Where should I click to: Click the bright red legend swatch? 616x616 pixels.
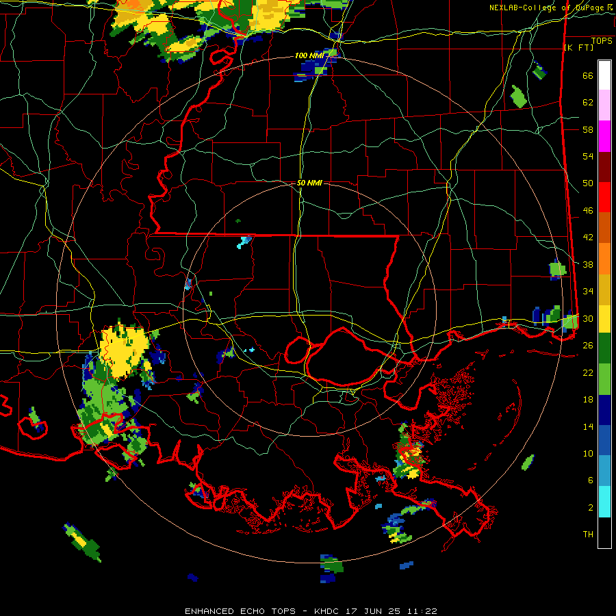pos(604,197)
